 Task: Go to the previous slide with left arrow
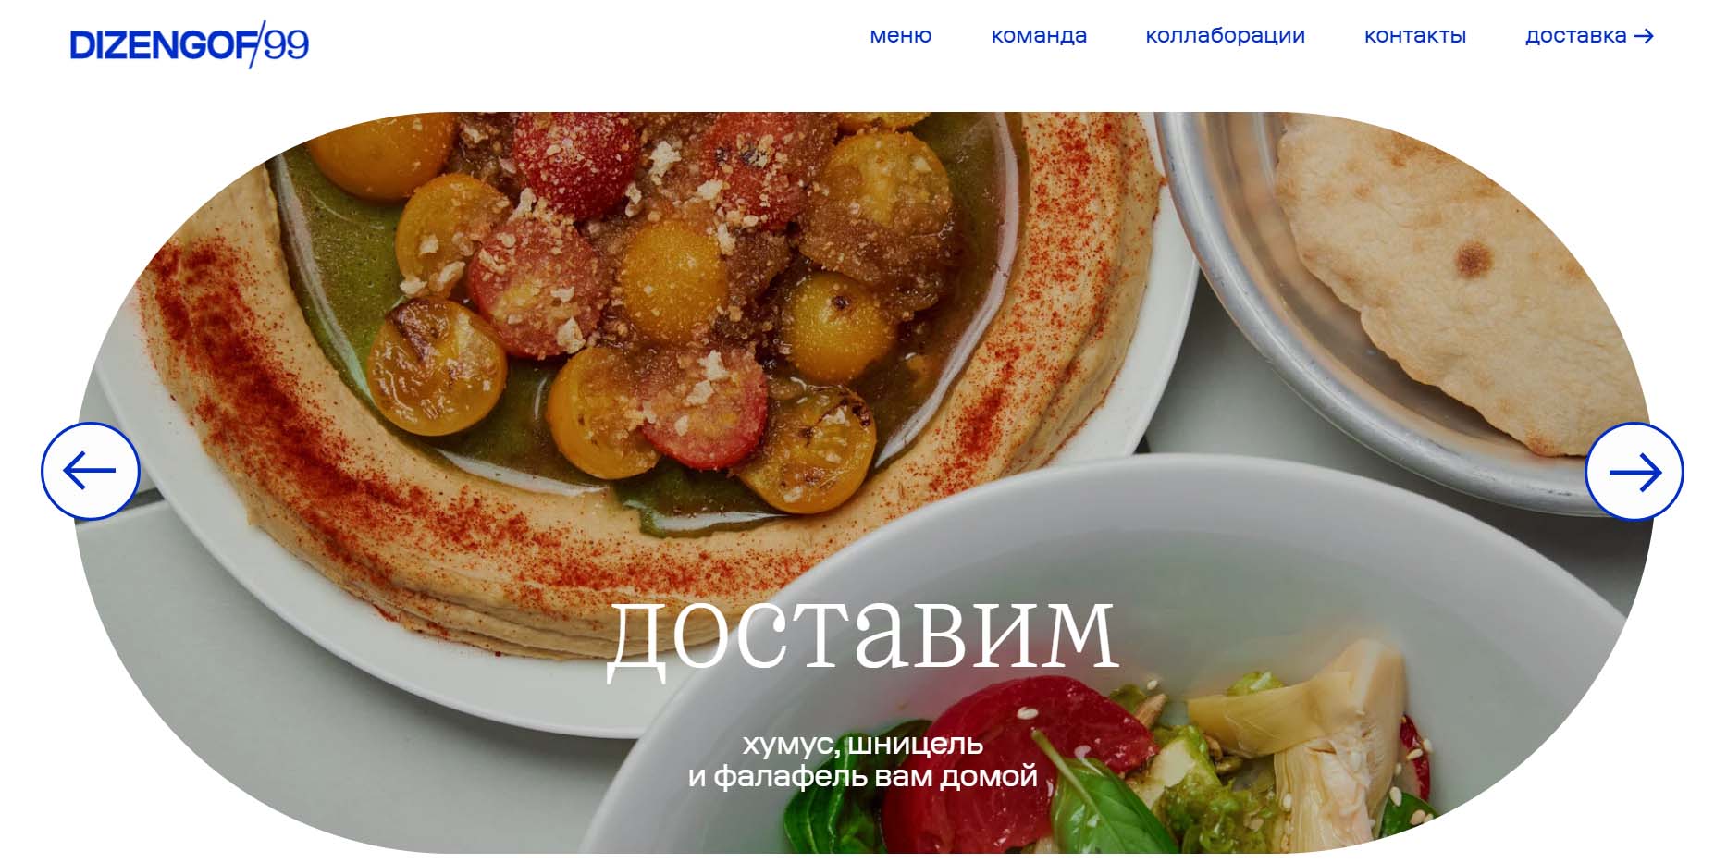(90, 472)
